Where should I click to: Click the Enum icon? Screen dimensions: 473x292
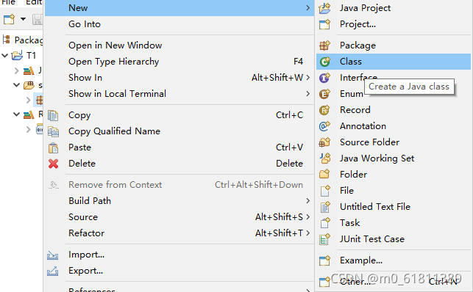pos(324,94)
